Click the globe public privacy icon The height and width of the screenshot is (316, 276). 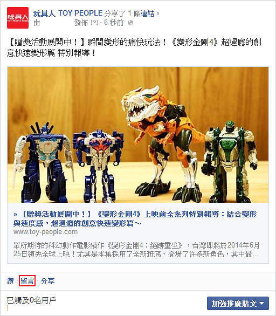pos(130,23)
